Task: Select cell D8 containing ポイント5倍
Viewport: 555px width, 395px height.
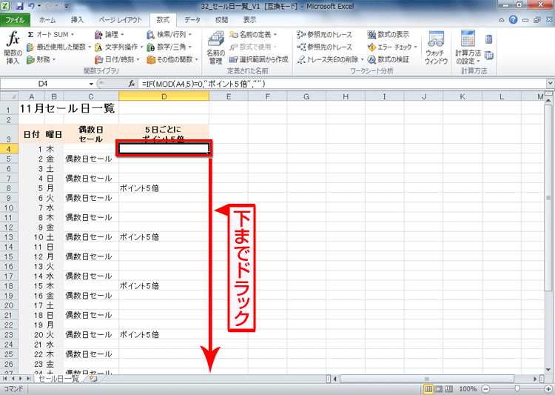Action: [x=164, y=188]
